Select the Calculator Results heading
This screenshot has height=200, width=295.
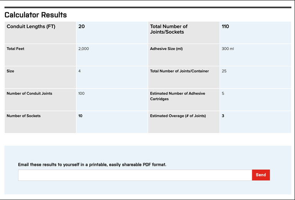pos(36,15)
